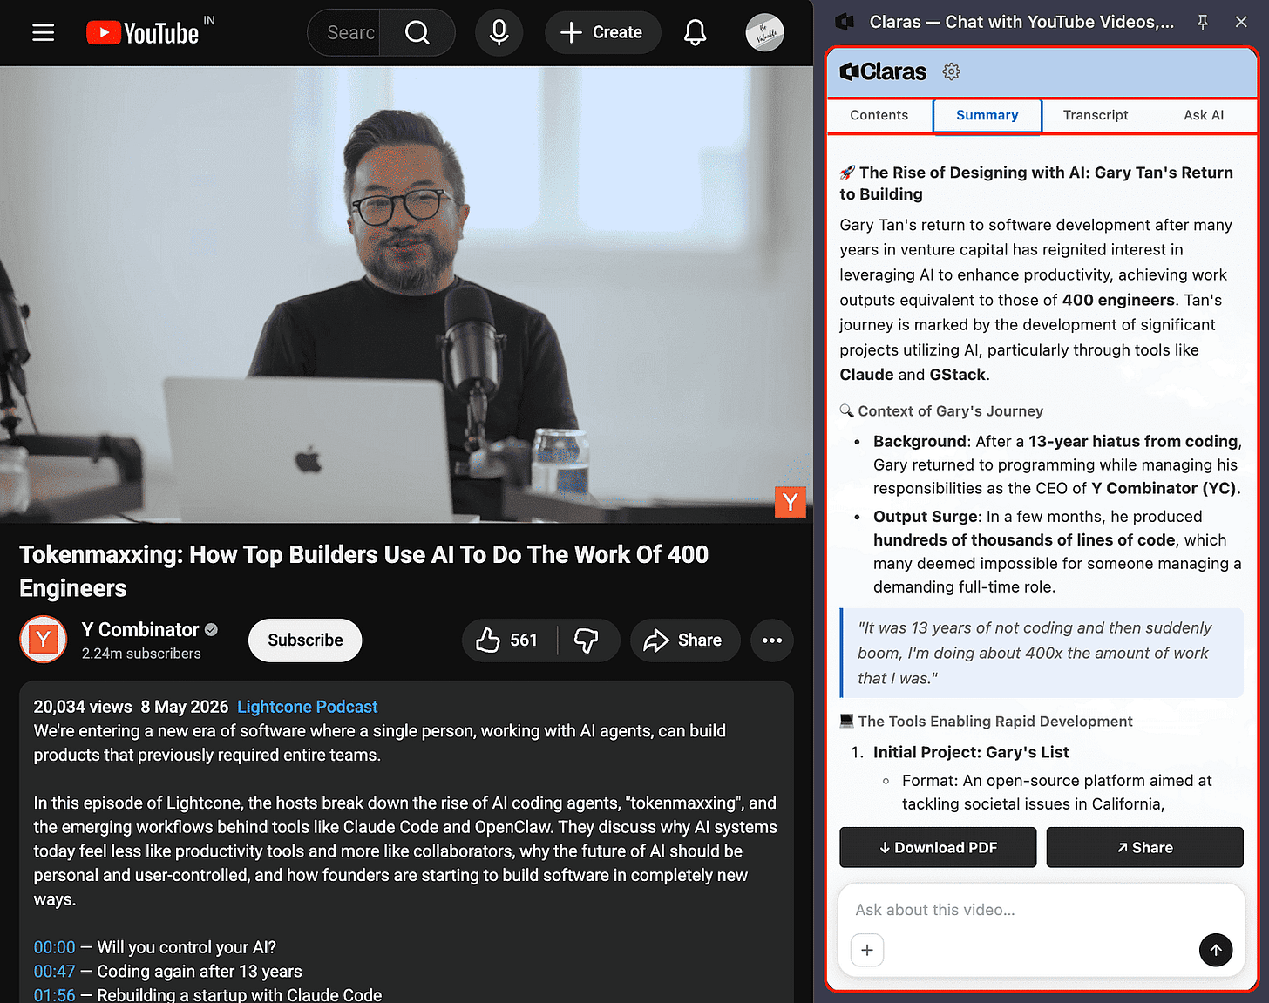Go to YouTube home via logo

(143, 33)
